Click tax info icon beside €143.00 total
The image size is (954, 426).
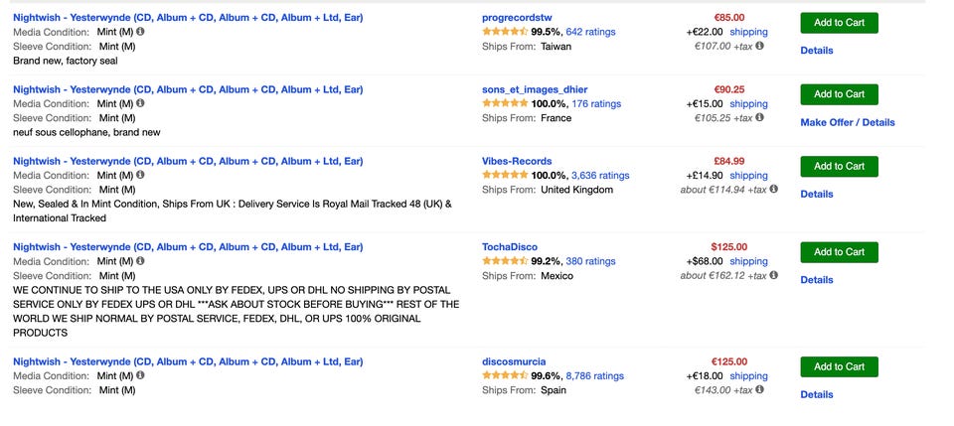(759, 390)
